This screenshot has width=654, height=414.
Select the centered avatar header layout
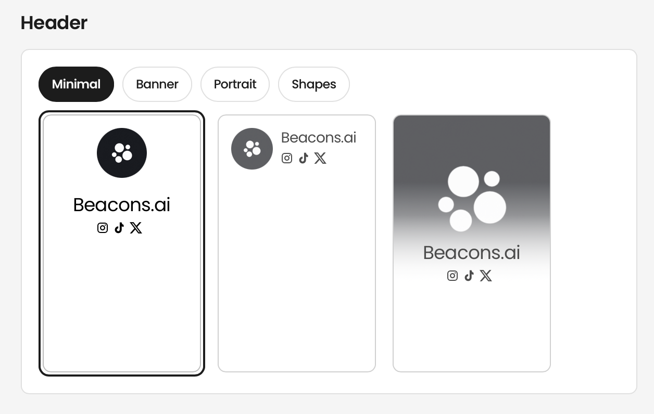click(122, 243)
